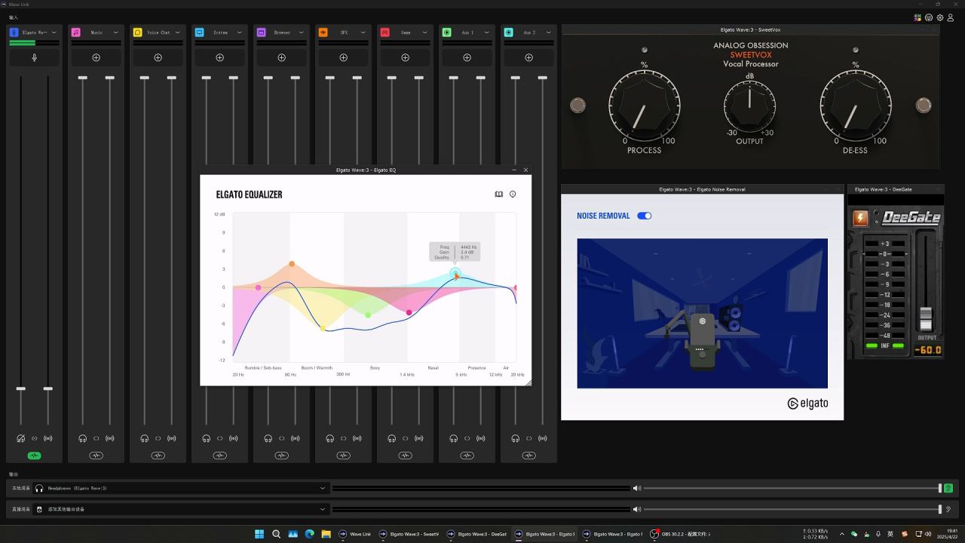Image resolution: width=965 pixels, height=543 pixels.
Task: Click the support chat icon in top bar
Action: (x=929, y=17)
